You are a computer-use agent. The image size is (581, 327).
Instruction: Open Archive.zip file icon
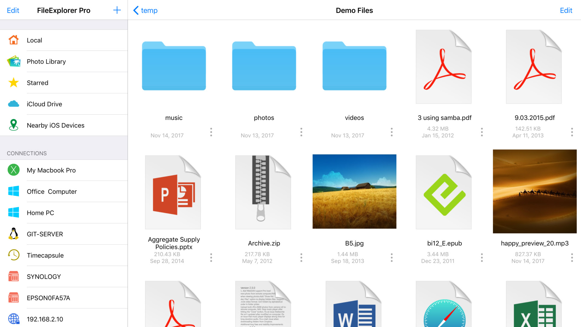point(263,192)
